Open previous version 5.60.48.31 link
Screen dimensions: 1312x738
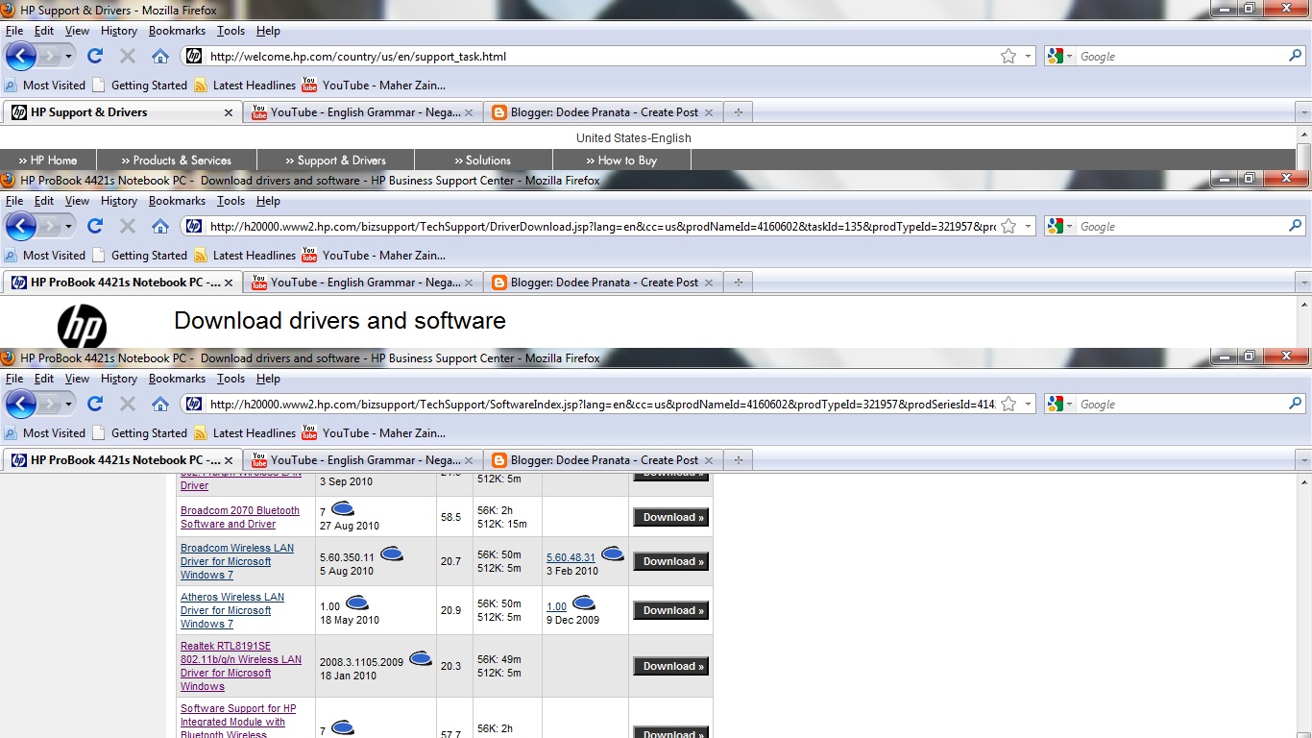point(571,557)
